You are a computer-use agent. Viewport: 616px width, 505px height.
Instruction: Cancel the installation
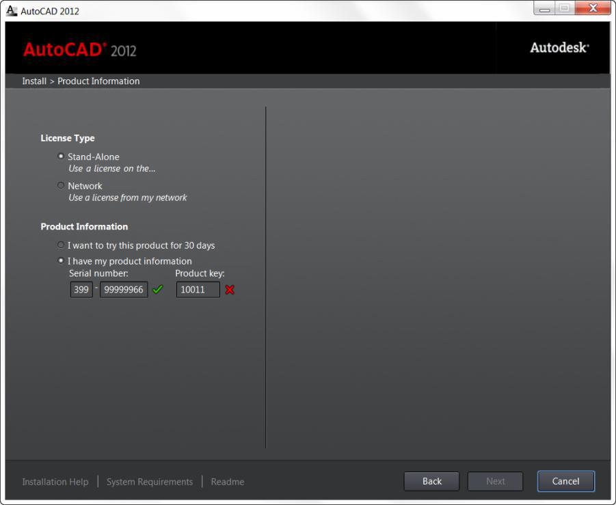click(565, 481)
